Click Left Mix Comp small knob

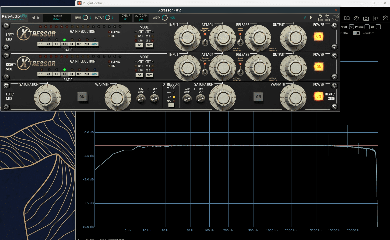click(141, 99)
